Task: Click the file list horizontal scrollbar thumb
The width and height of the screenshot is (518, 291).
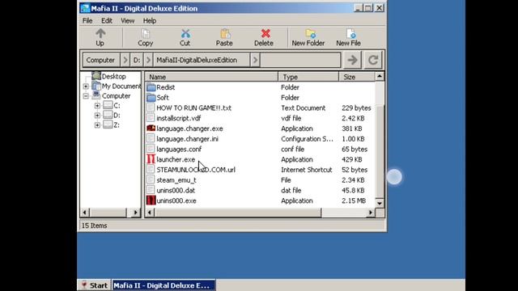Action: point(238,213)
